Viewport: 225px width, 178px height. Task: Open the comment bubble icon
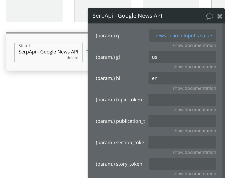(209, 16)
